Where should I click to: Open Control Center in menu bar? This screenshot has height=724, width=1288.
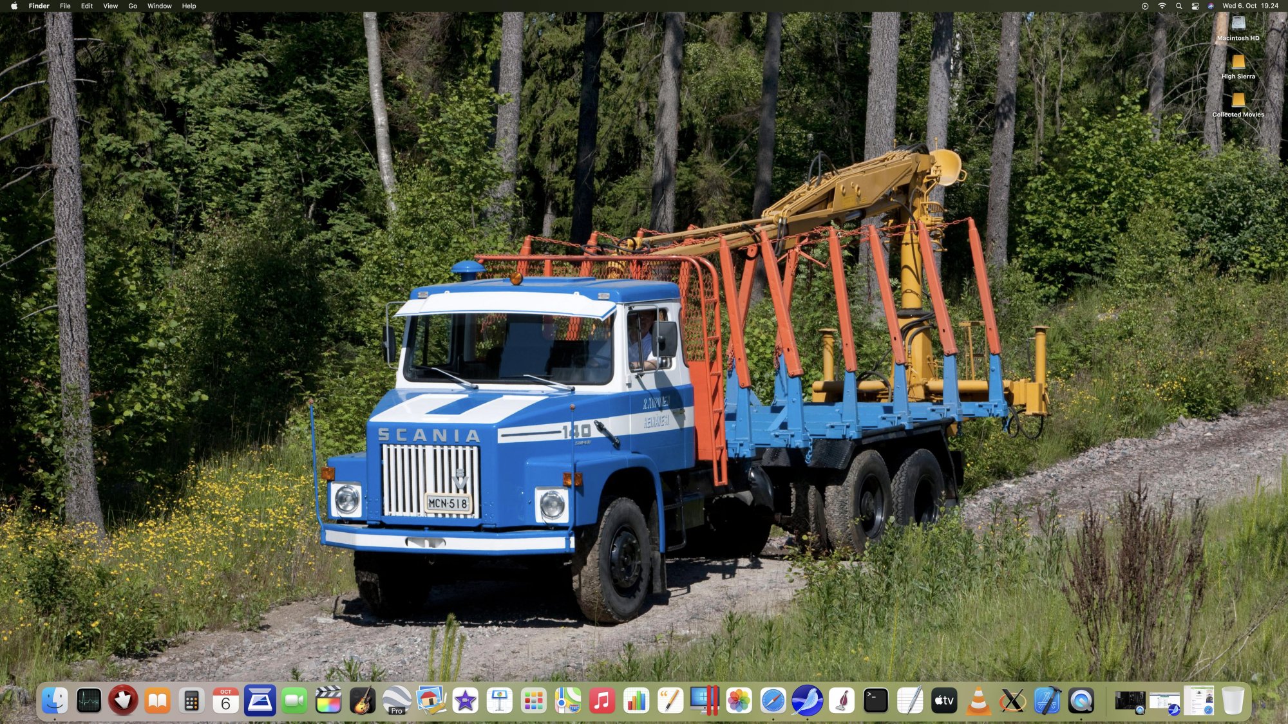pyautogui.click(x=1195, y=6)
